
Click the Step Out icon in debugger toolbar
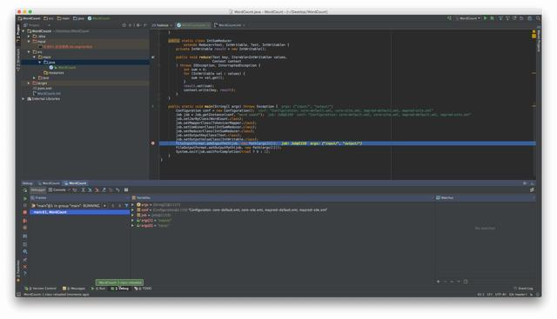coord(104,190)
